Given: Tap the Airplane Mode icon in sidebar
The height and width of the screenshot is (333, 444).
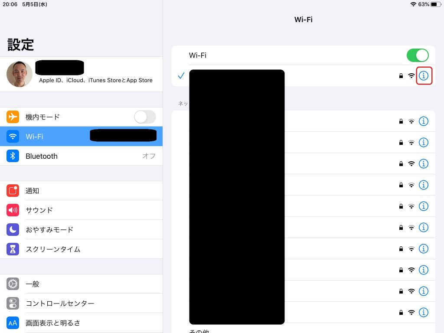Looking at the screenshot, I should 13,117.
